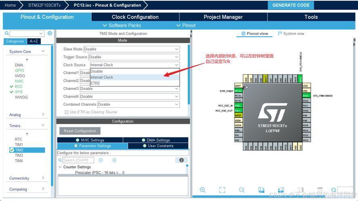Select the BOOT0 pin on chip

click(x=265, y=78)
